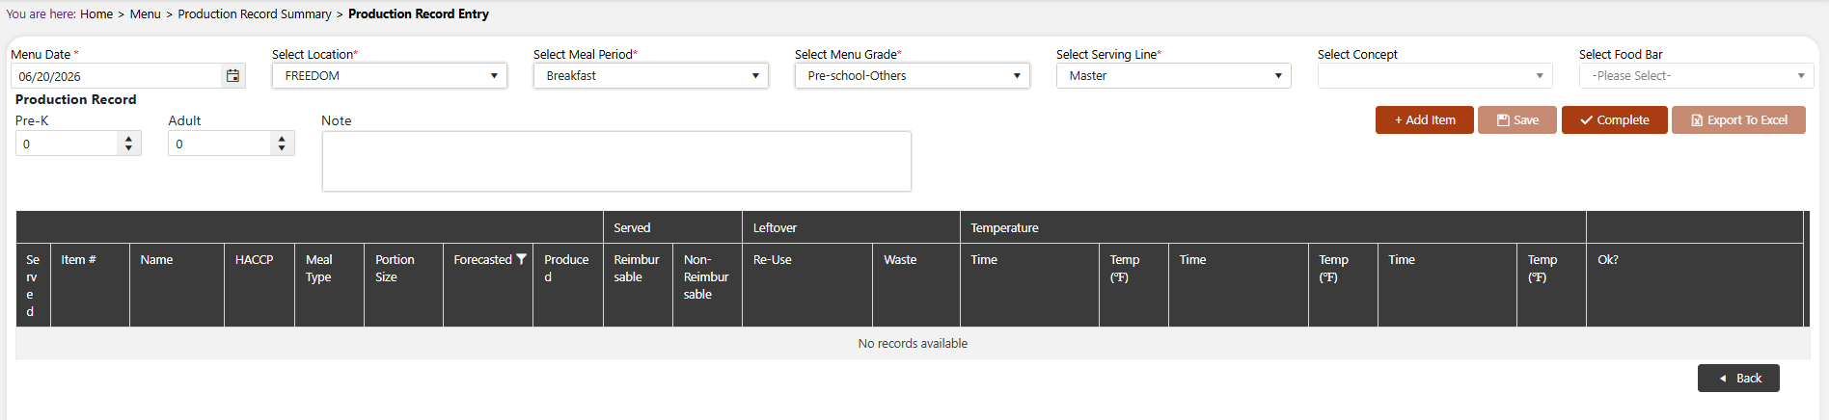
Task: Click the Served column in the header row
Action: tap(33, 285)
